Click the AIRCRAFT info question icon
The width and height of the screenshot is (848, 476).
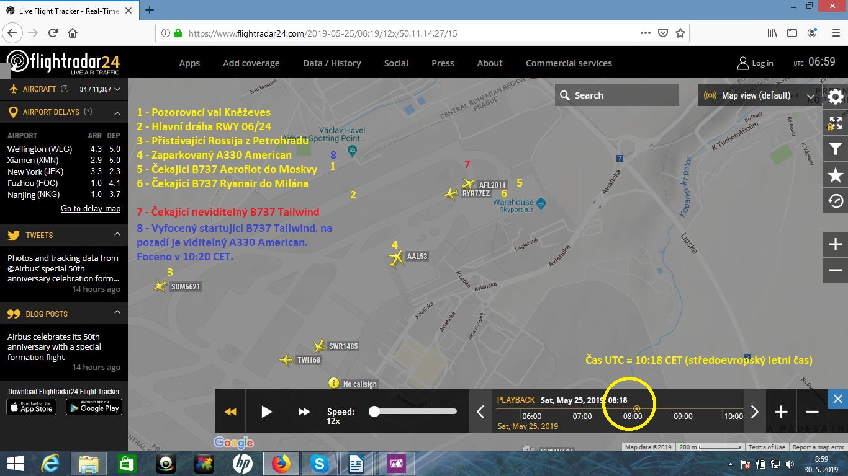click(65, 89)
